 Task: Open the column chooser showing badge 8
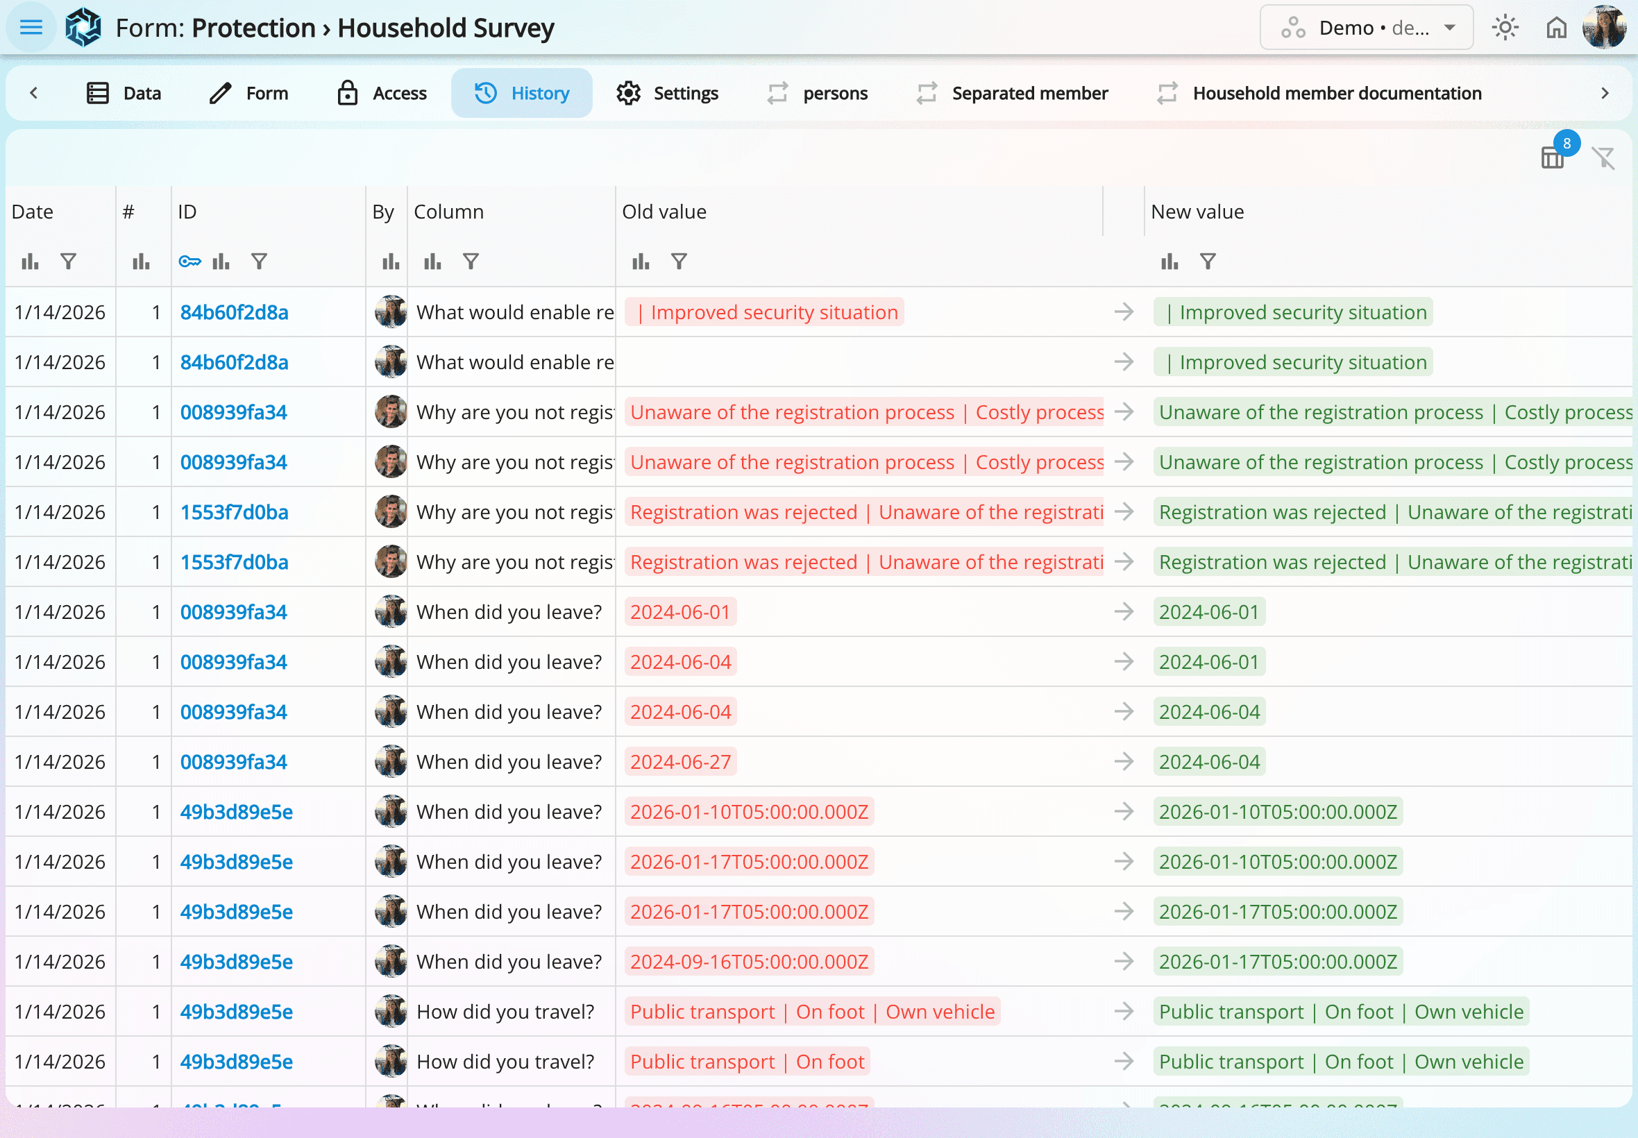click(x=1552, y=157)
